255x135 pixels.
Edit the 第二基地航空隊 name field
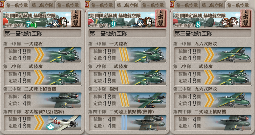point(127,33)
